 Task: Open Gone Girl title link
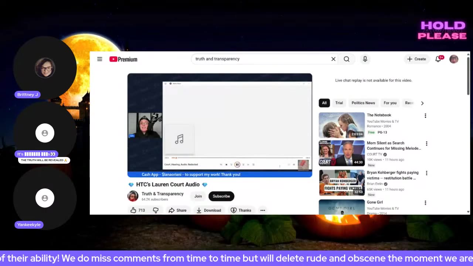tap(375, 202)
